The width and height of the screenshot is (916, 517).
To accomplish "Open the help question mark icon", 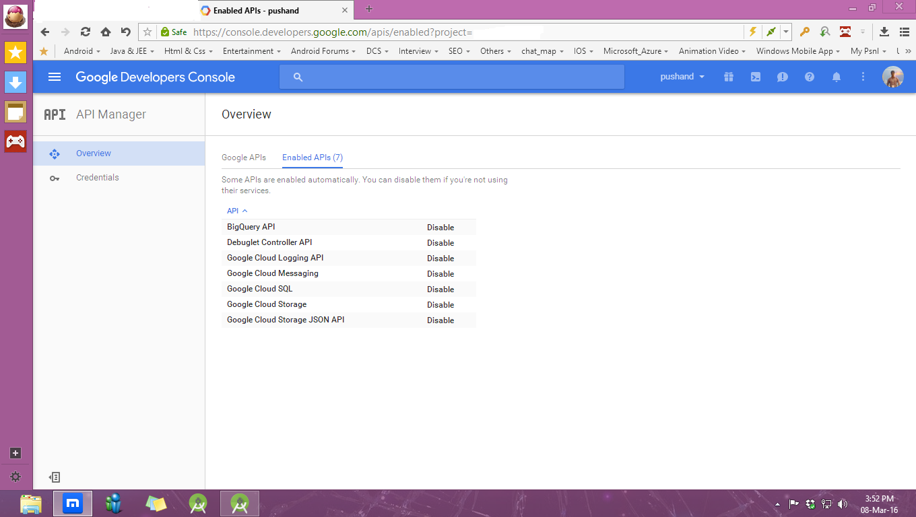I will (x=810, y=77).
